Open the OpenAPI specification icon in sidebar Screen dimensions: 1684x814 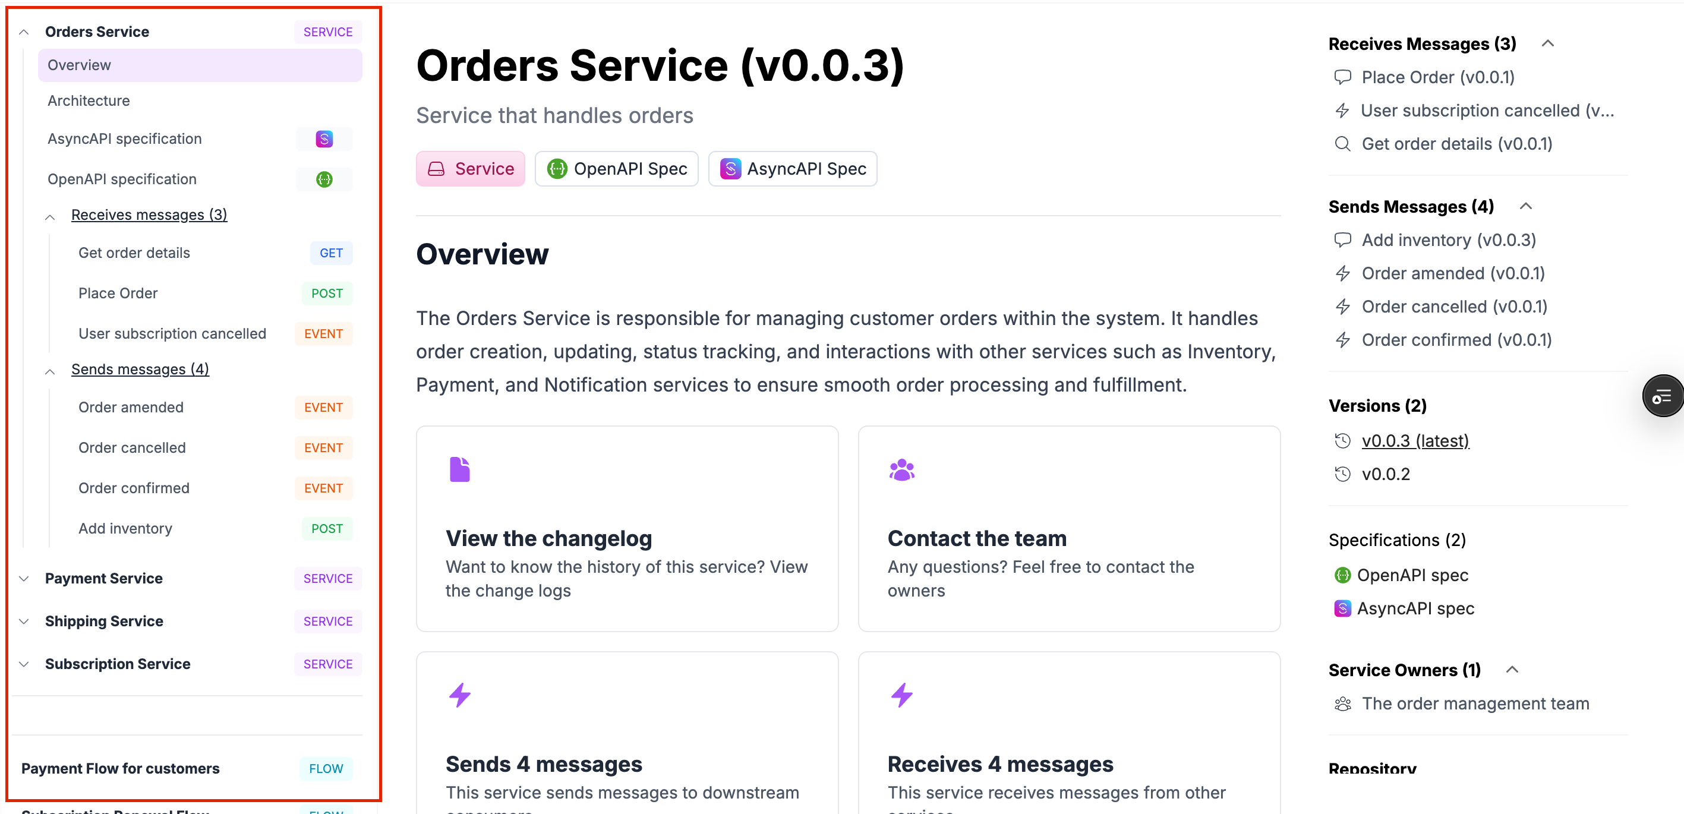pos(324,178)
